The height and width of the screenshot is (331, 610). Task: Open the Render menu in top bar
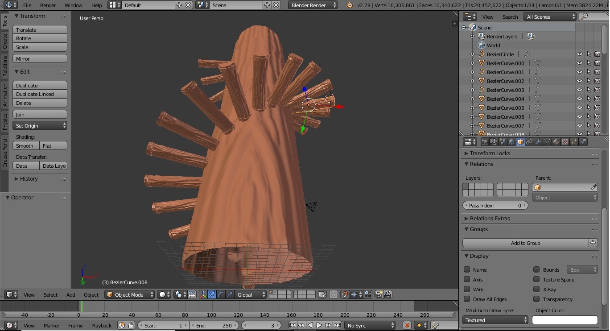[48, 5]
